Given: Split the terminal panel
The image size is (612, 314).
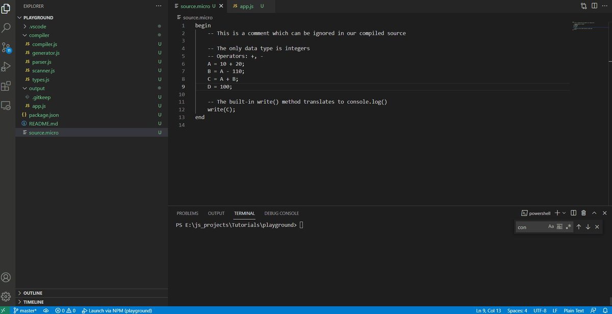Looking at the screenshot, I should (574, 213).
